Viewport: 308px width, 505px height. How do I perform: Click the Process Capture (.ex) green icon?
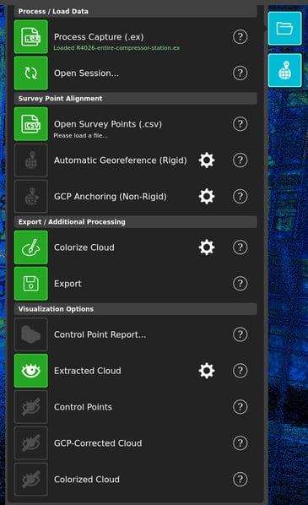pyautogui.click(x=31, y=36)
